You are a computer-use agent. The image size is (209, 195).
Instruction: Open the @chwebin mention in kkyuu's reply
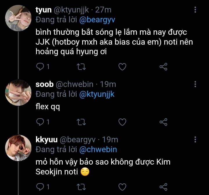(x=98, y=150)
